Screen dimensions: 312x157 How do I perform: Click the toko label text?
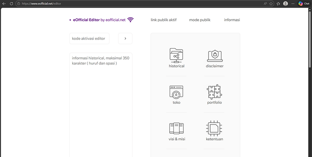(x=176, y=102)
